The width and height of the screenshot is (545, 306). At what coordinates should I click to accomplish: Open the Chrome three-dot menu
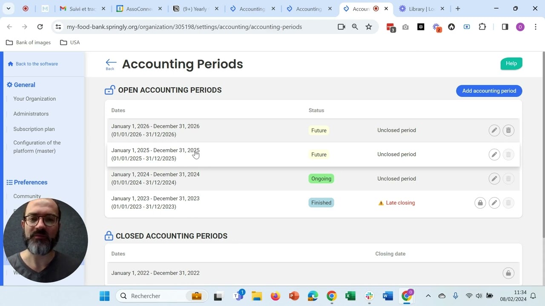[x=535, y=27]
